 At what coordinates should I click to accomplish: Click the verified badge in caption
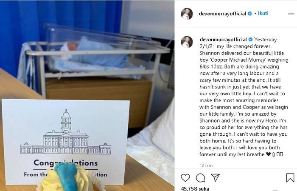coord(250,40)
